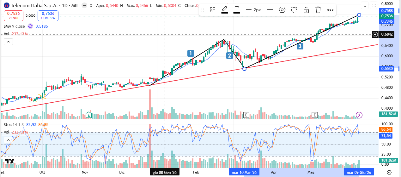
Task: Click the Ott month label on time axis
Action: coord(42,172)
